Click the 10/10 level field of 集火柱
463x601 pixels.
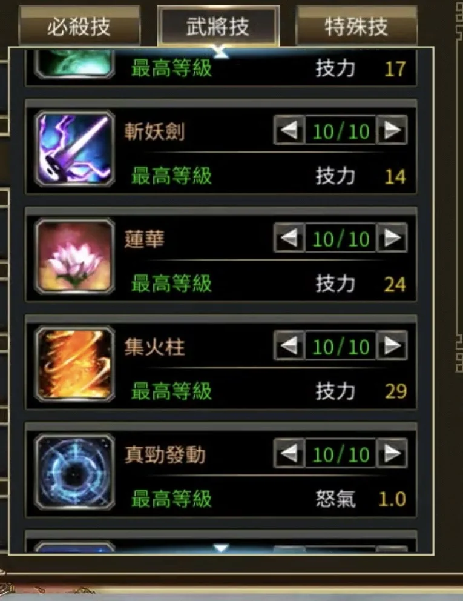pos(341,346)
